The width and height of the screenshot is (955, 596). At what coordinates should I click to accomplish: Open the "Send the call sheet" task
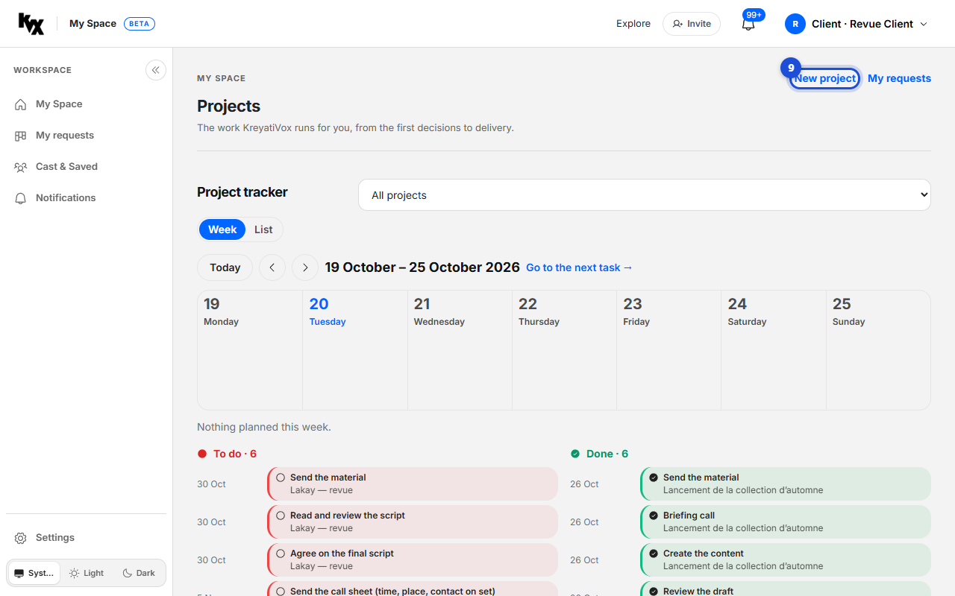pyautogui.click(x=413, y=589)
